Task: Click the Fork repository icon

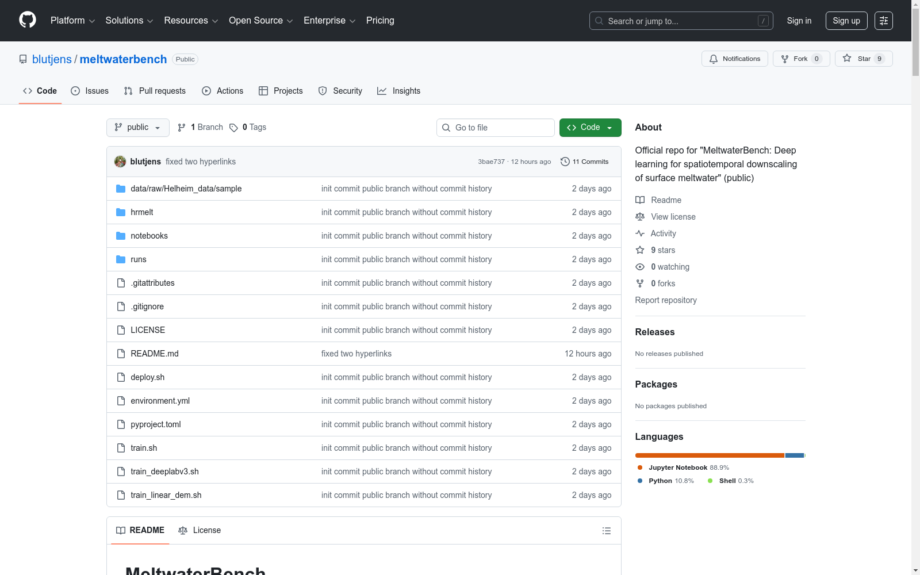Action: [785, 59]
